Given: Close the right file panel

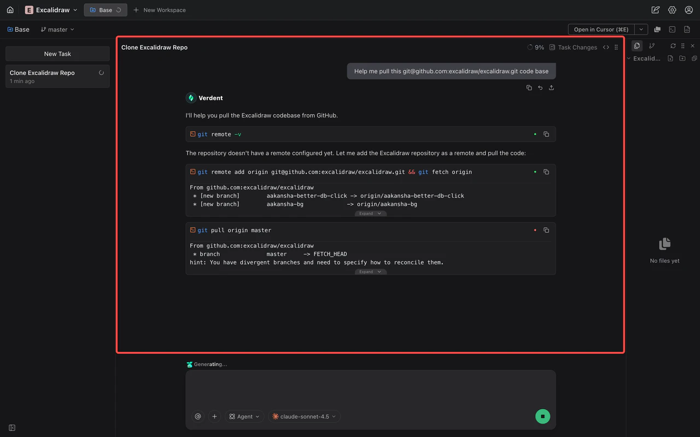Looking at the screenshot, I should pos(692,46).
